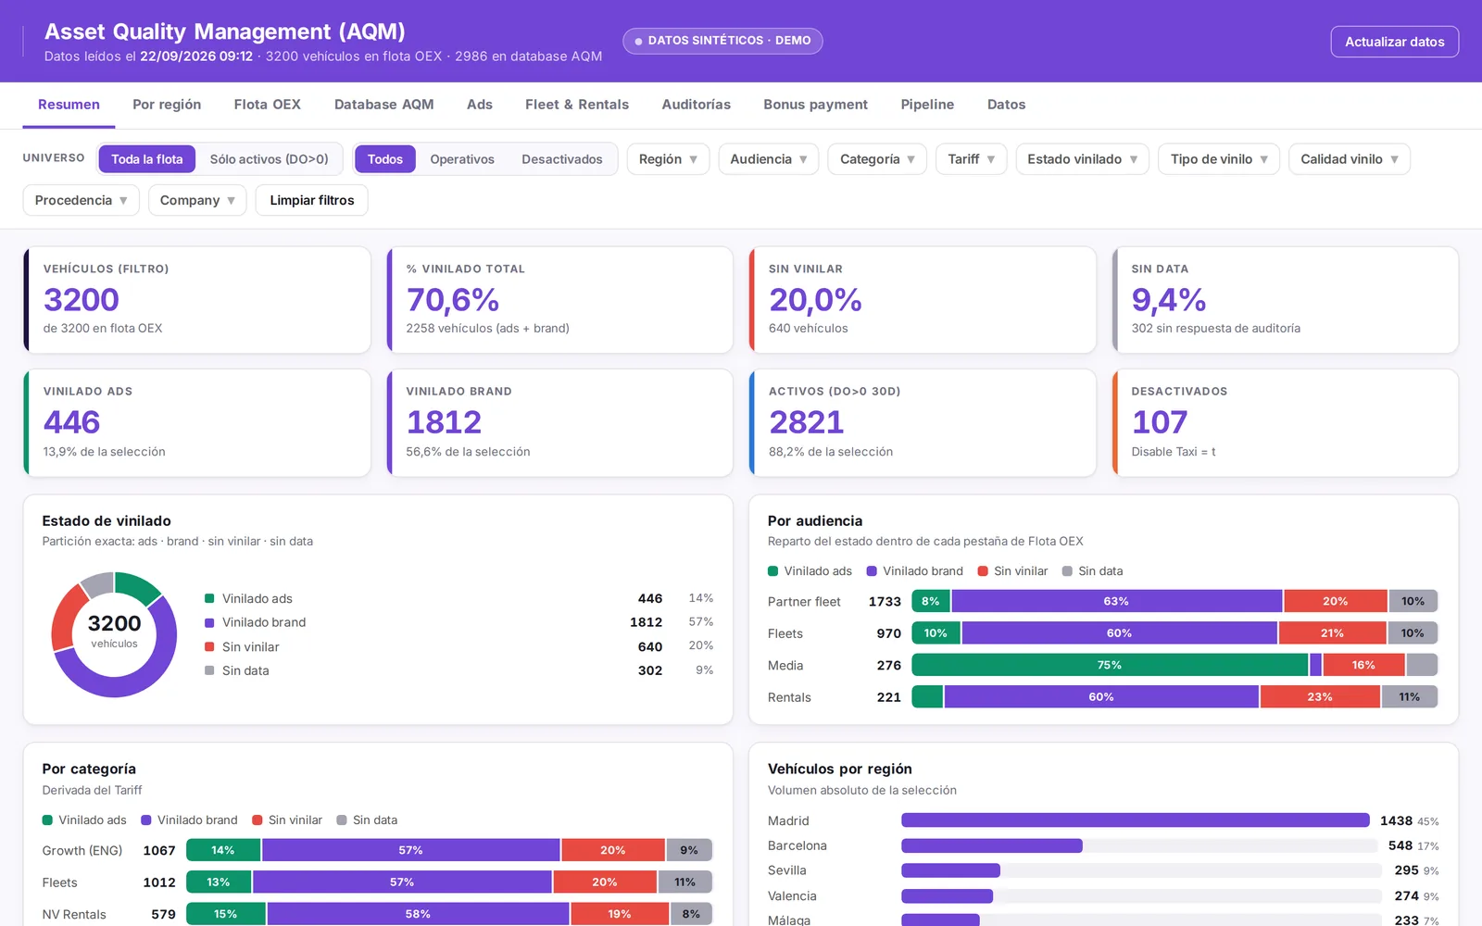1482x926 pixels.
Task: Expand the Company filter dropdown
Action: [197, 200]
